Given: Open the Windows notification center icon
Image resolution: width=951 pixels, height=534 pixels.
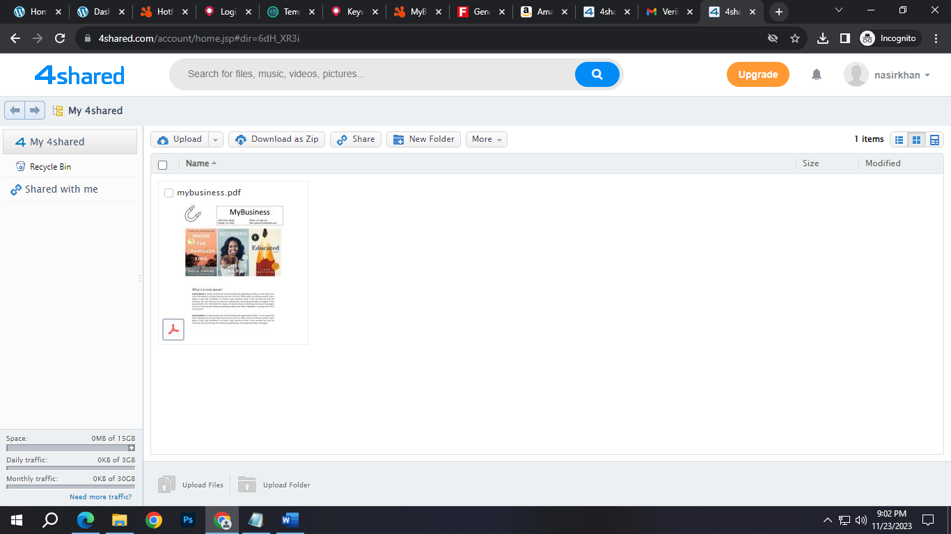Looking at the screenshot, I should click(927, 519).
